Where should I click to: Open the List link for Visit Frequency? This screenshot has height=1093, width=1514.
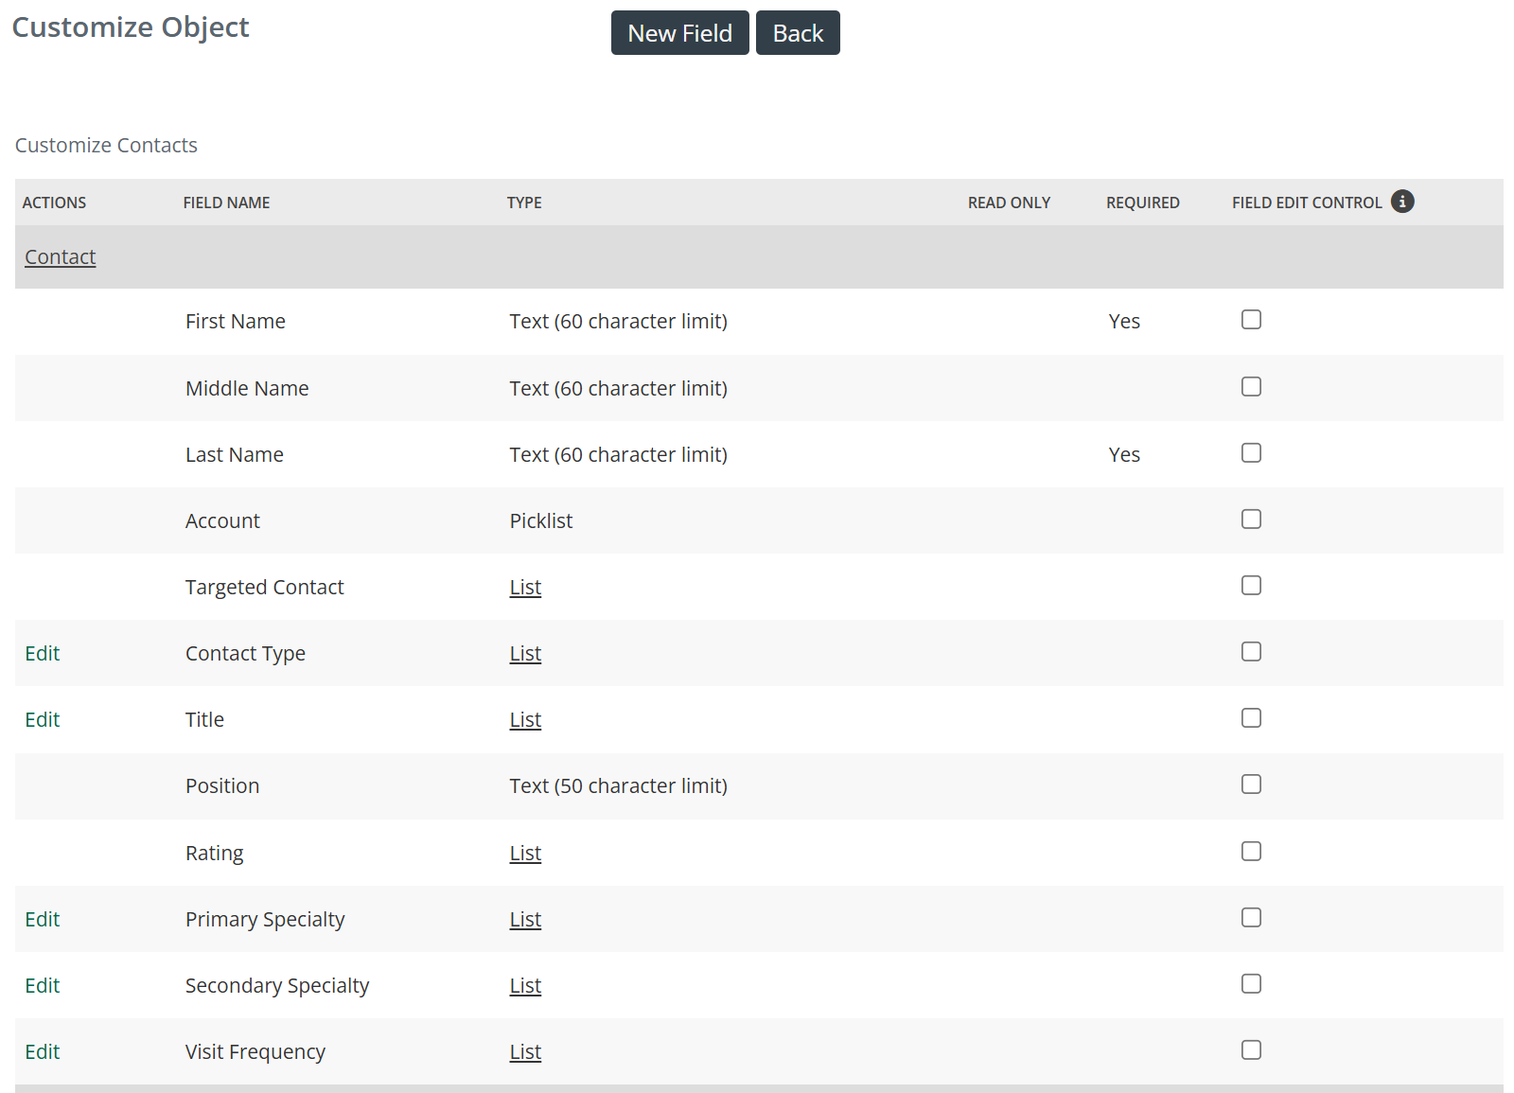click(525, 1051)
